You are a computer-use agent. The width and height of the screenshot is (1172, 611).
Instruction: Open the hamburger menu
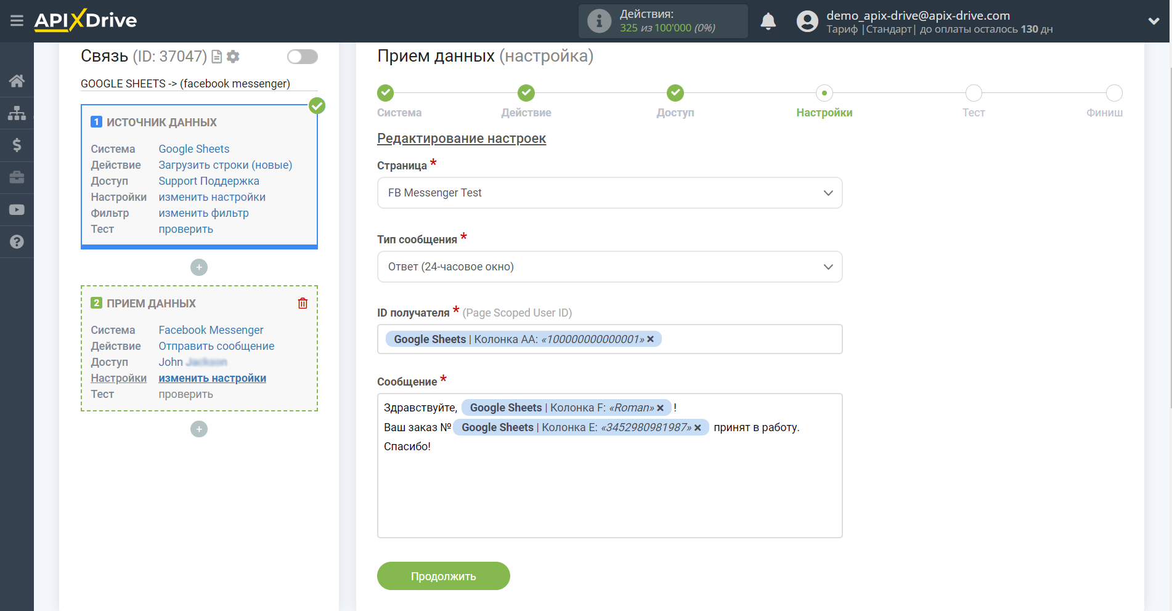coord(17,21)
